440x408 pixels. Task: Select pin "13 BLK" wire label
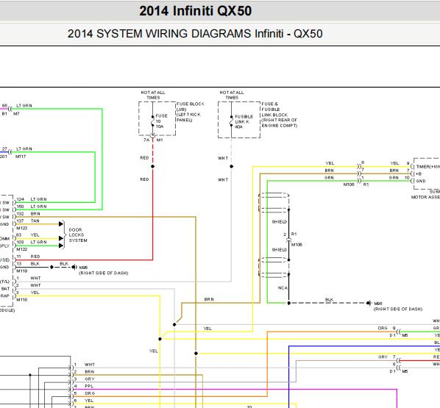pyautogui.click(x=28, y=264)
